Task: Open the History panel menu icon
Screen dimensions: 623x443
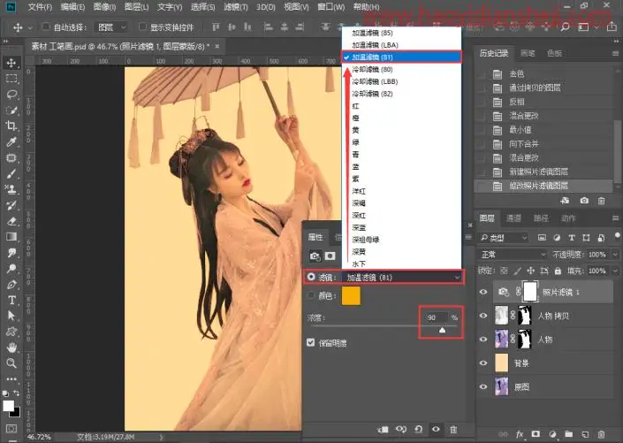Action: pyautogui.click(x=615, y=53)
